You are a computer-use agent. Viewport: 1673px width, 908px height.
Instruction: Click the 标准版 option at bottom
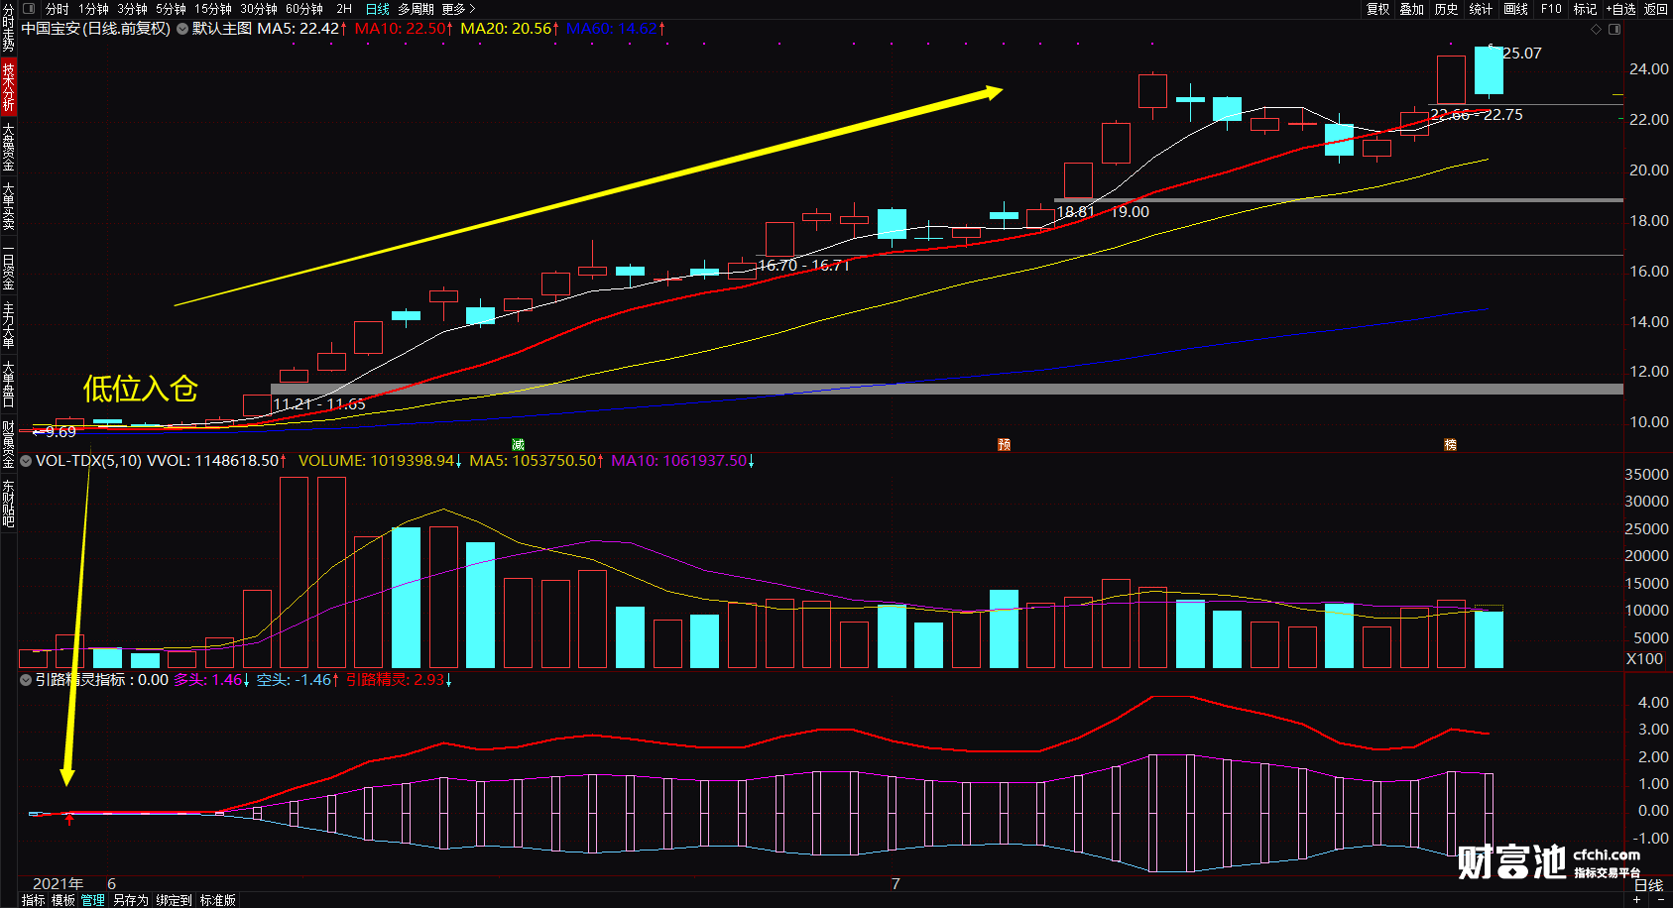218,900
